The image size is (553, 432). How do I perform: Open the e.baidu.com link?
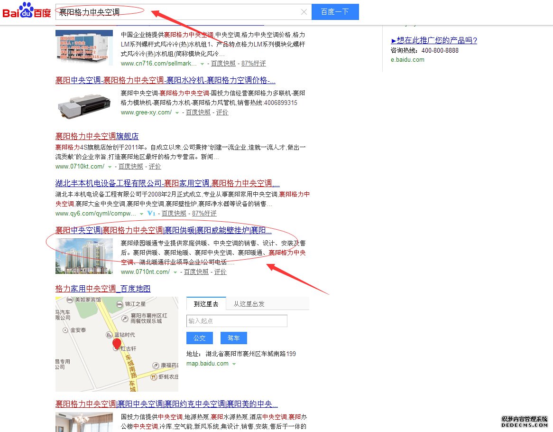pyautogui.click(x=408, y=60)
